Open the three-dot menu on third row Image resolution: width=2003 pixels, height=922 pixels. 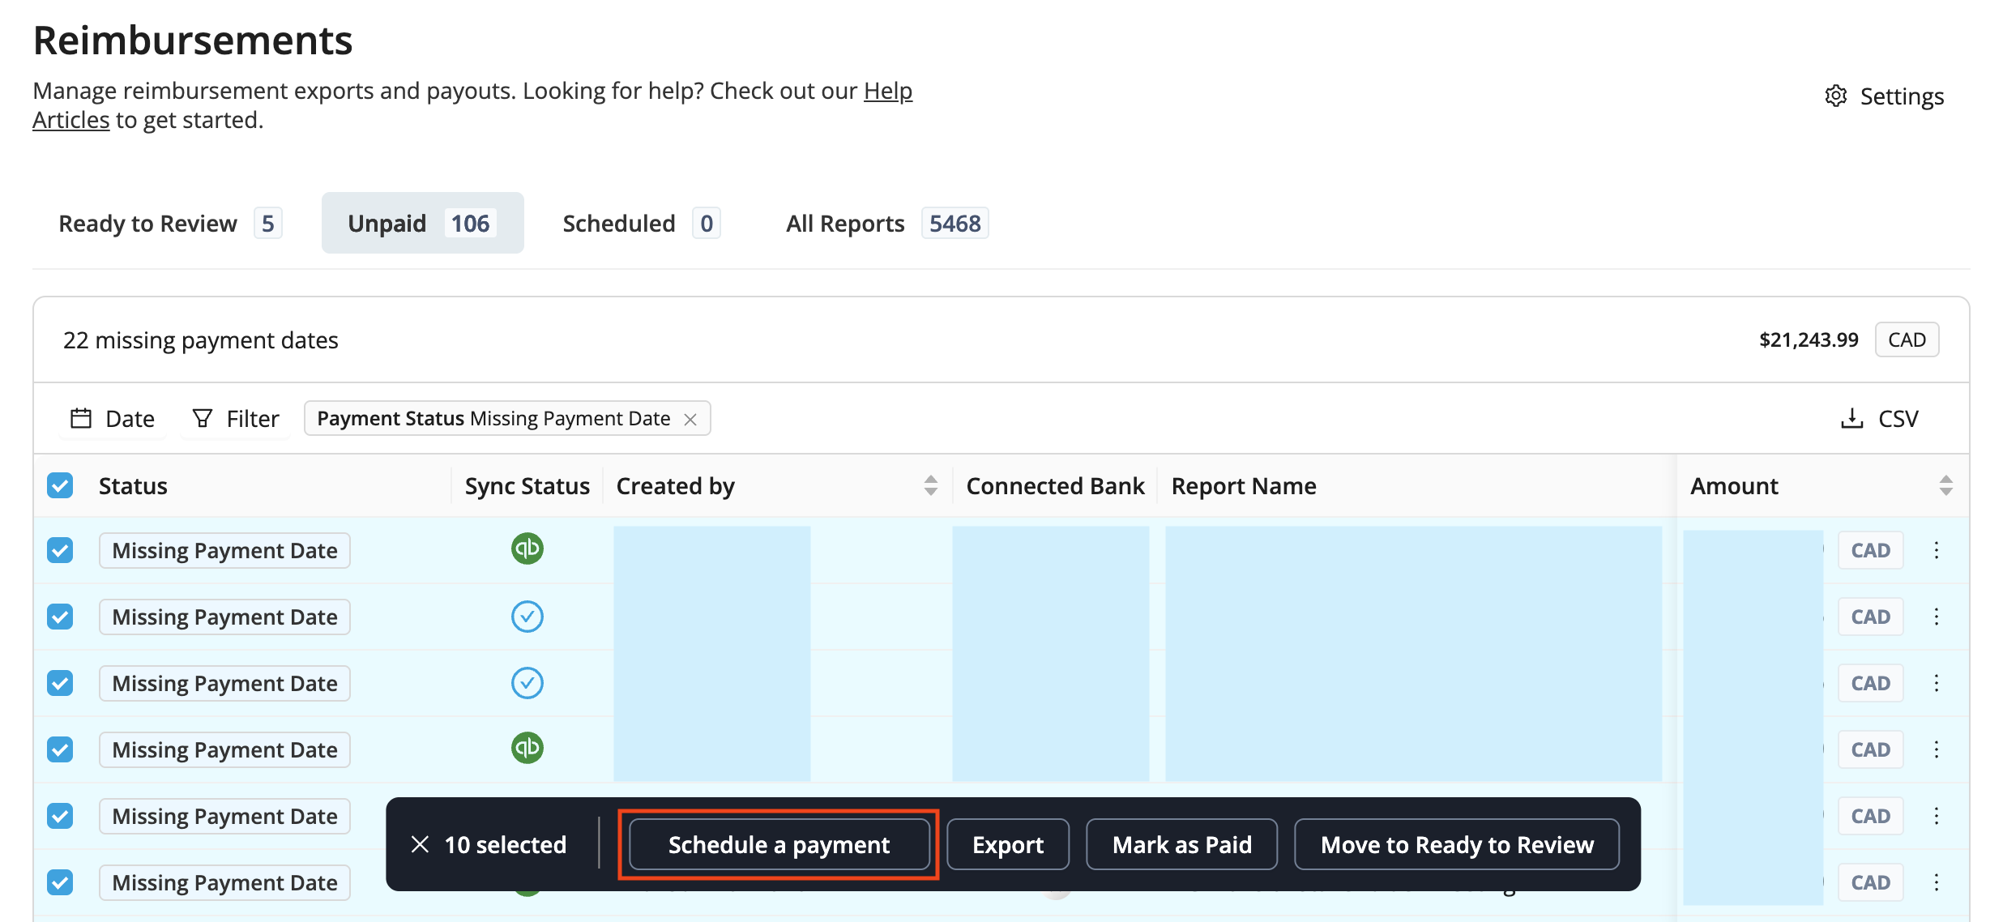(x=1936, y=683)
